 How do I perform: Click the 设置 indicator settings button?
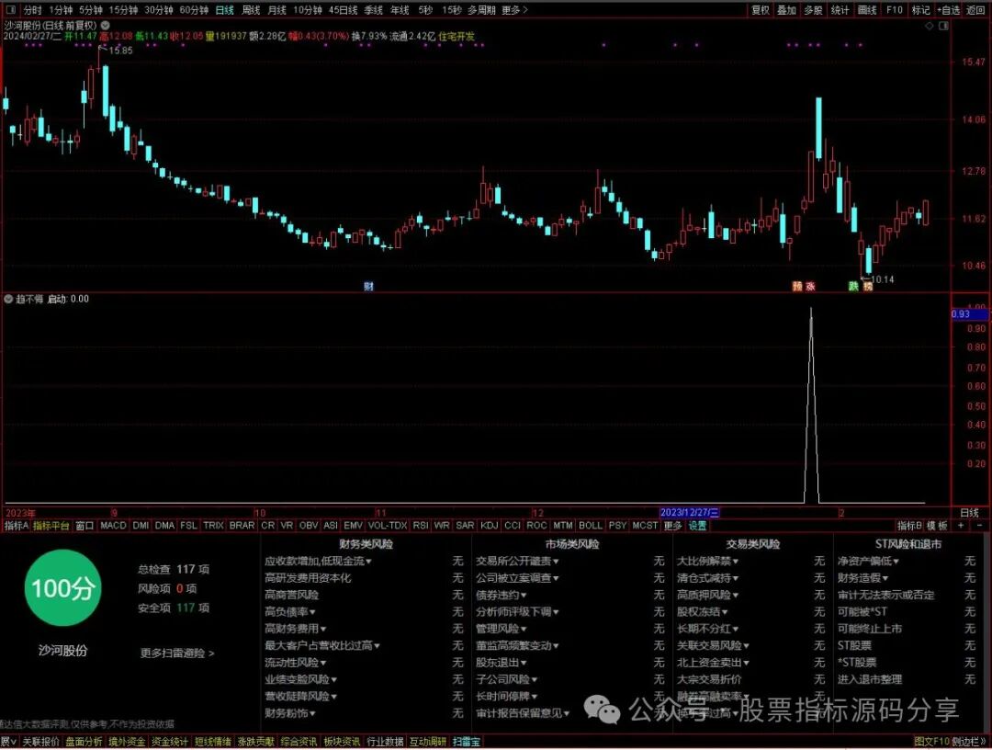[697, 526]
